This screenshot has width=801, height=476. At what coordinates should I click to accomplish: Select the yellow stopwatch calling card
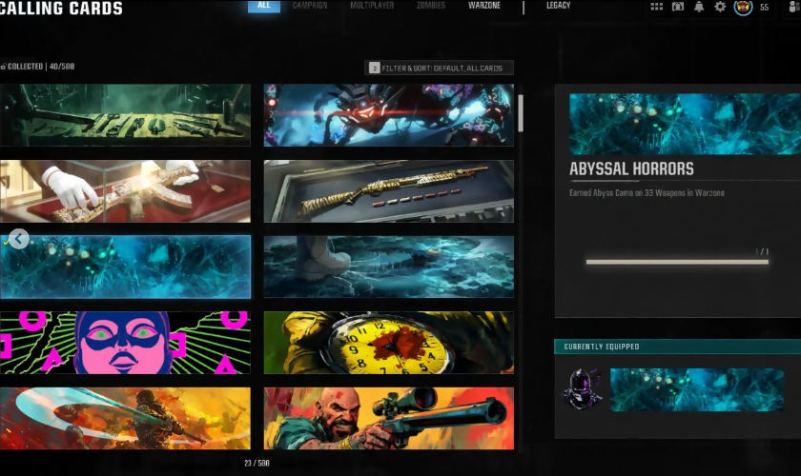[x=388, y=343]
